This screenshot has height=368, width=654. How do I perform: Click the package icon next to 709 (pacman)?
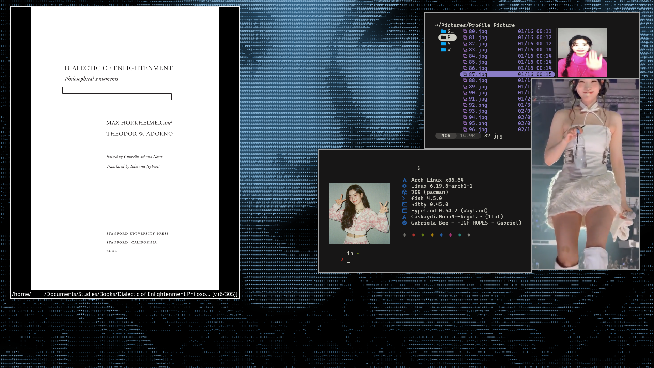405,192
